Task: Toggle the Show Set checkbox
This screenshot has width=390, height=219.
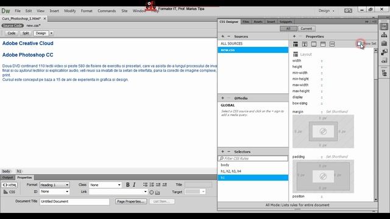Action: tap(359, 44)
